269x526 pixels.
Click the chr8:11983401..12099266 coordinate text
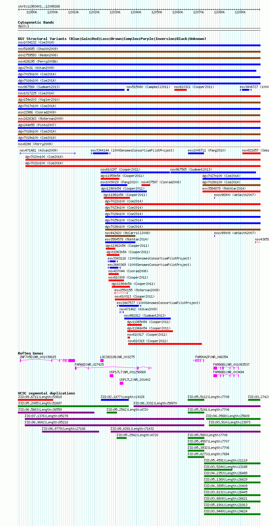pos(39,6)
